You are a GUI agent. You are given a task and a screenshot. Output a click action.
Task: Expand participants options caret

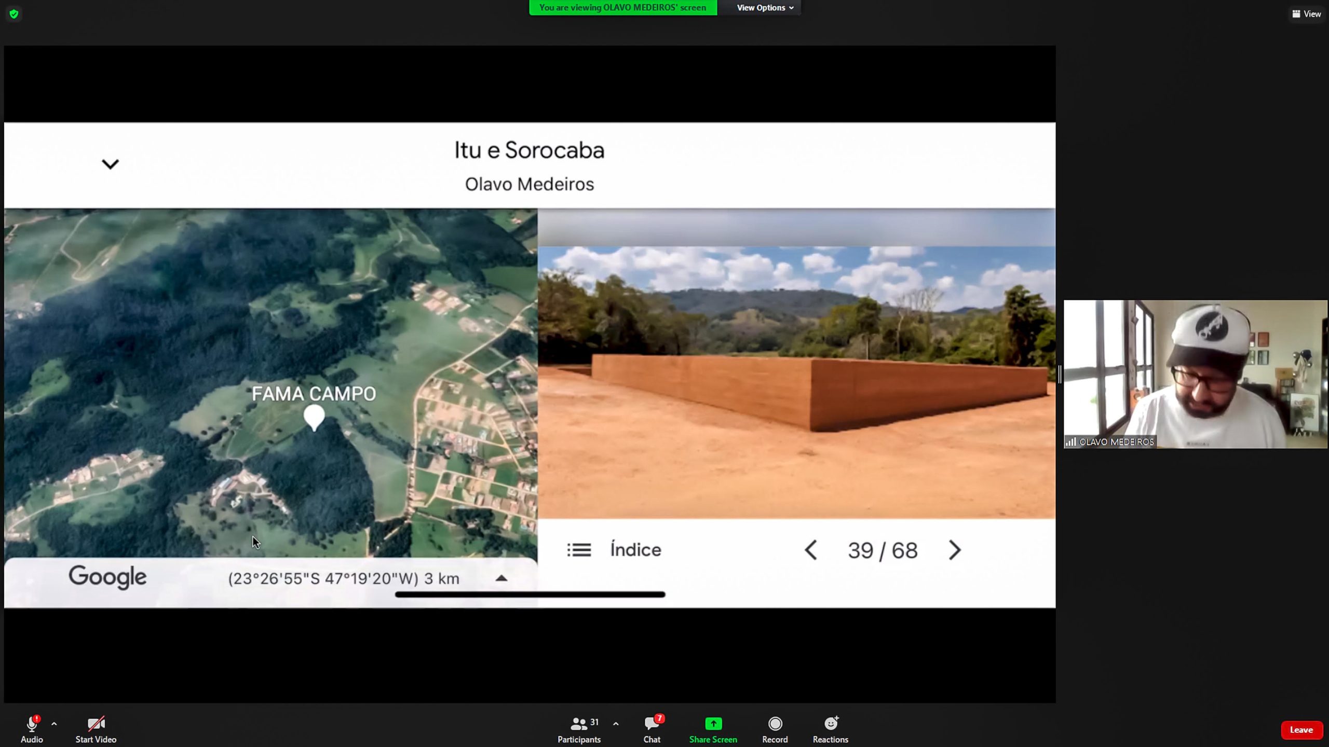point(616,723)
